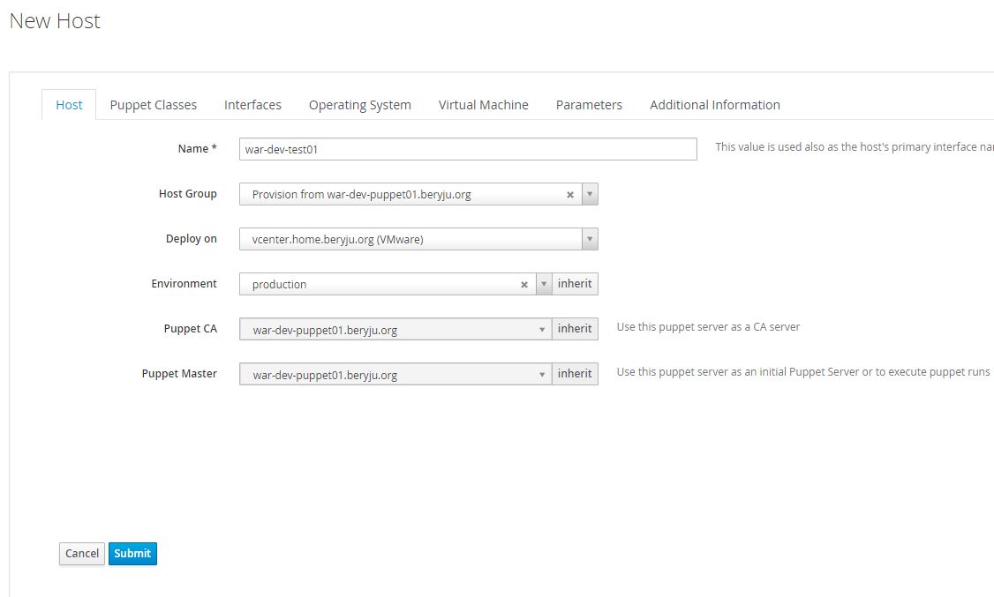Switch to the Puppet Classes tab
This screenshot has height=597, width=994.
tap(153, 104)
